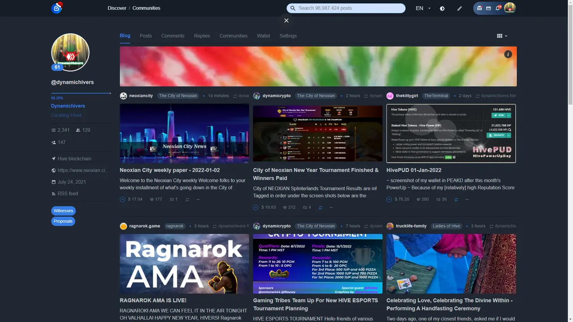The width and height of the screenshot is (573, 322).
Task: Upvote the HivePUD 01-Jan-2022 post
Action: pos(389,199)
